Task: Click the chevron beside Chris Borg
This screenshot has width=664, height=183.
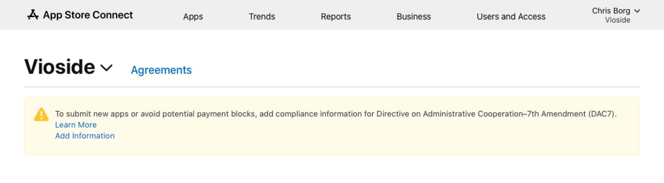Action: pos(637,11)
